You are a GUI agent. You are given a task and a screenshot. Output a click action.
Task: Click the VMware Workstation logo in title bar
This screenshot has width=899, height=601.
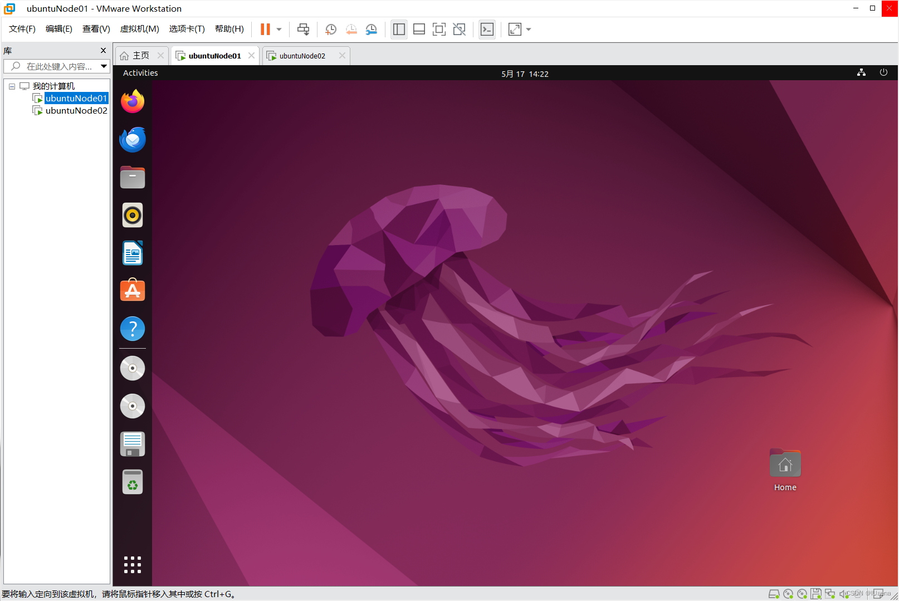coord(9,8)
